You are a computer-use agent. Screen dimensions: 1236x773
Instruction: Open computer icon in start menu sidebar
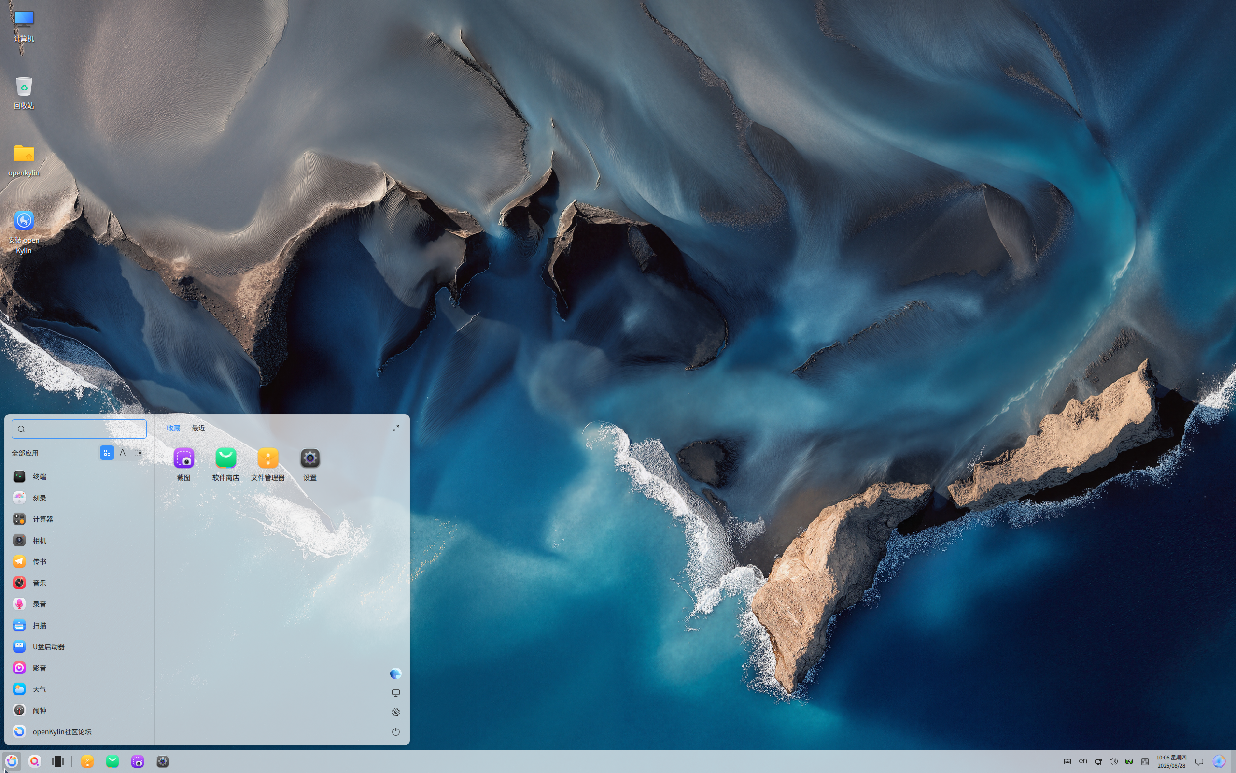(396, 693)
